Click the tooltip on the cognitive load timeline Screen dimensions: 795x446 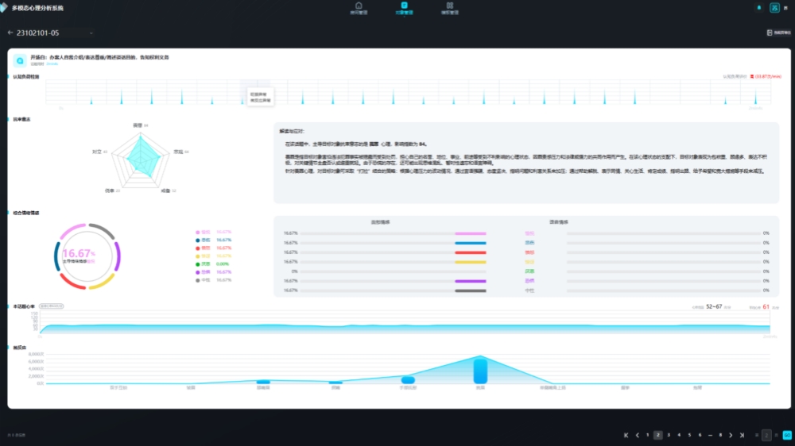coord(261,97)
